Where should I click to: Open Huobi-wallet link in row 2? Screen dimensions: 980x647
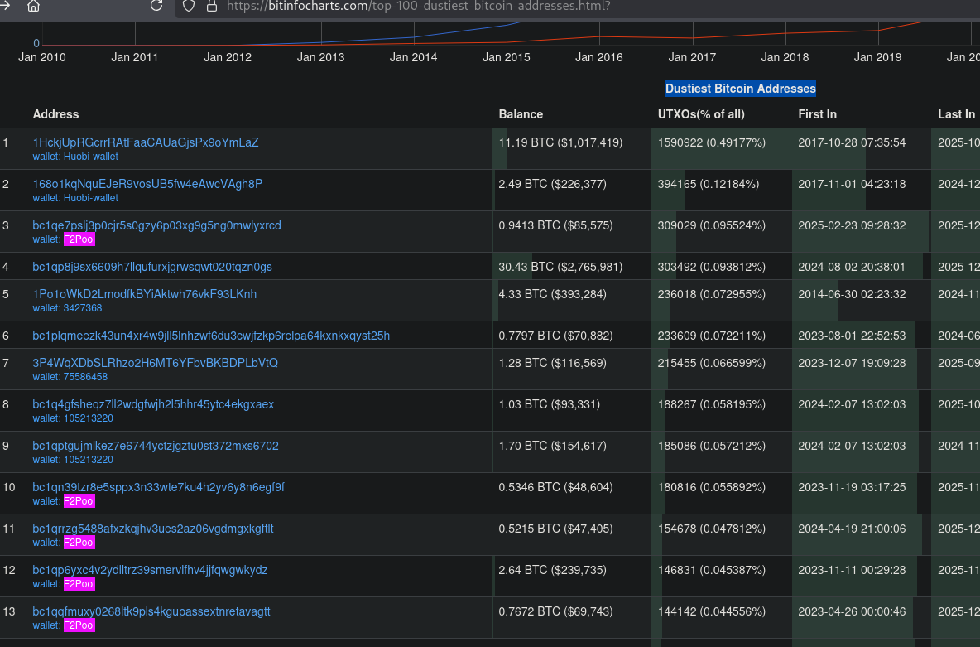[90, 198]
